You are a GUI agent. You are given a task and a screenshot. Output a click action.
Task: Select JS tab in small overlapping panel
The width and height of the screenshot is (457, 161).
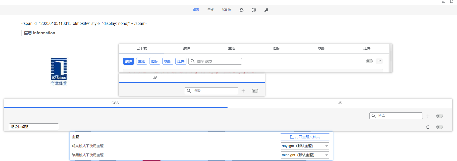pyautogui.click(x=155, y=78)
